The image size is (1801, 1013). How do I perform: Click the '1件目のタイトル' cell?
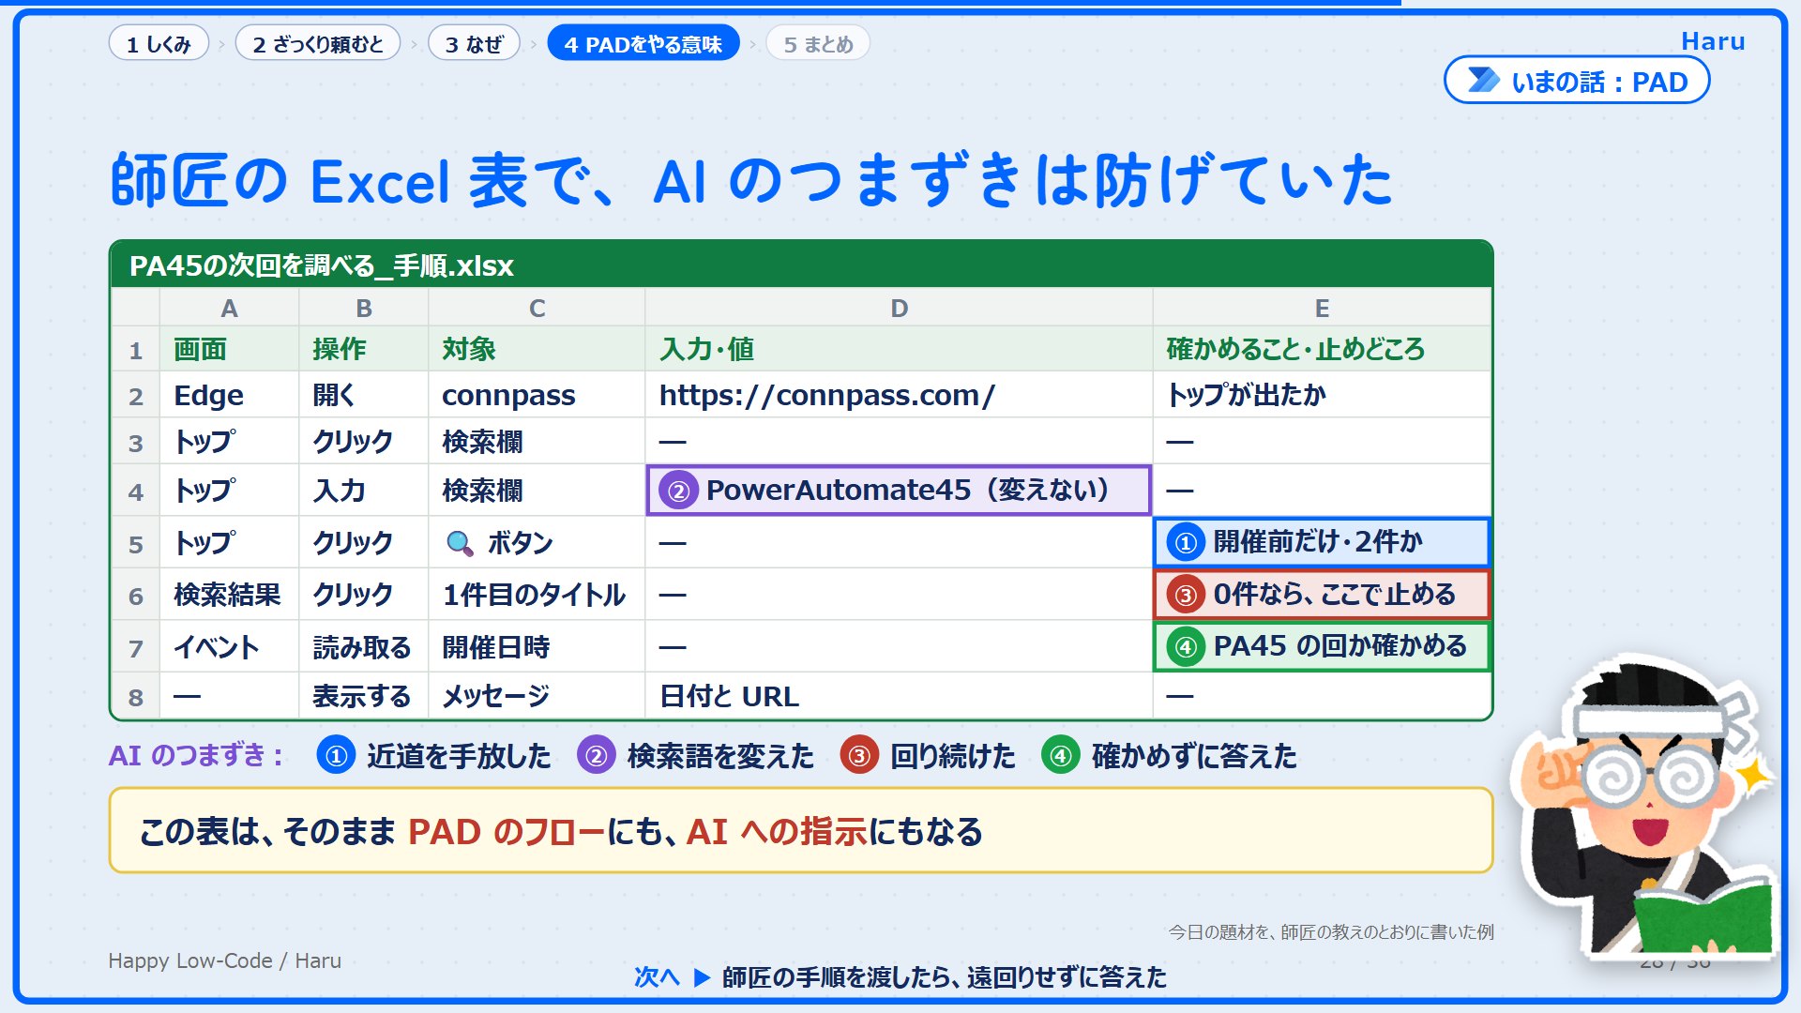pos(537,595)
